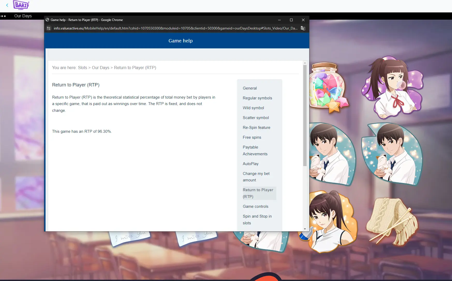Viewport: 452px width, 281px height.
Task: View site information icon in address bar
Action: (49, 28)
